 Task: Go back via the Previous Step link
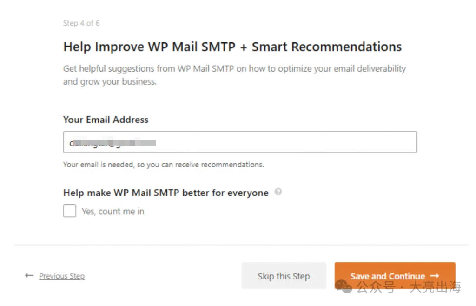click(62, 276)
